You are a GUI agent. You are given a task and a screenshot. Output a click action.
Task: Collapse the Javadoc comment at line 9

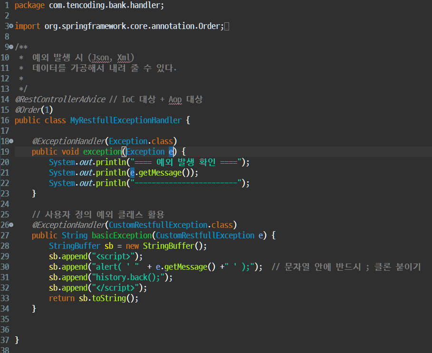click(11, 47)
